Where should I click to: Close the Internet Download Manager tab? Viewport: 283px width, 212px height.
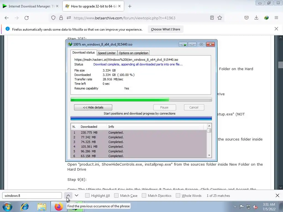(57, 6)
